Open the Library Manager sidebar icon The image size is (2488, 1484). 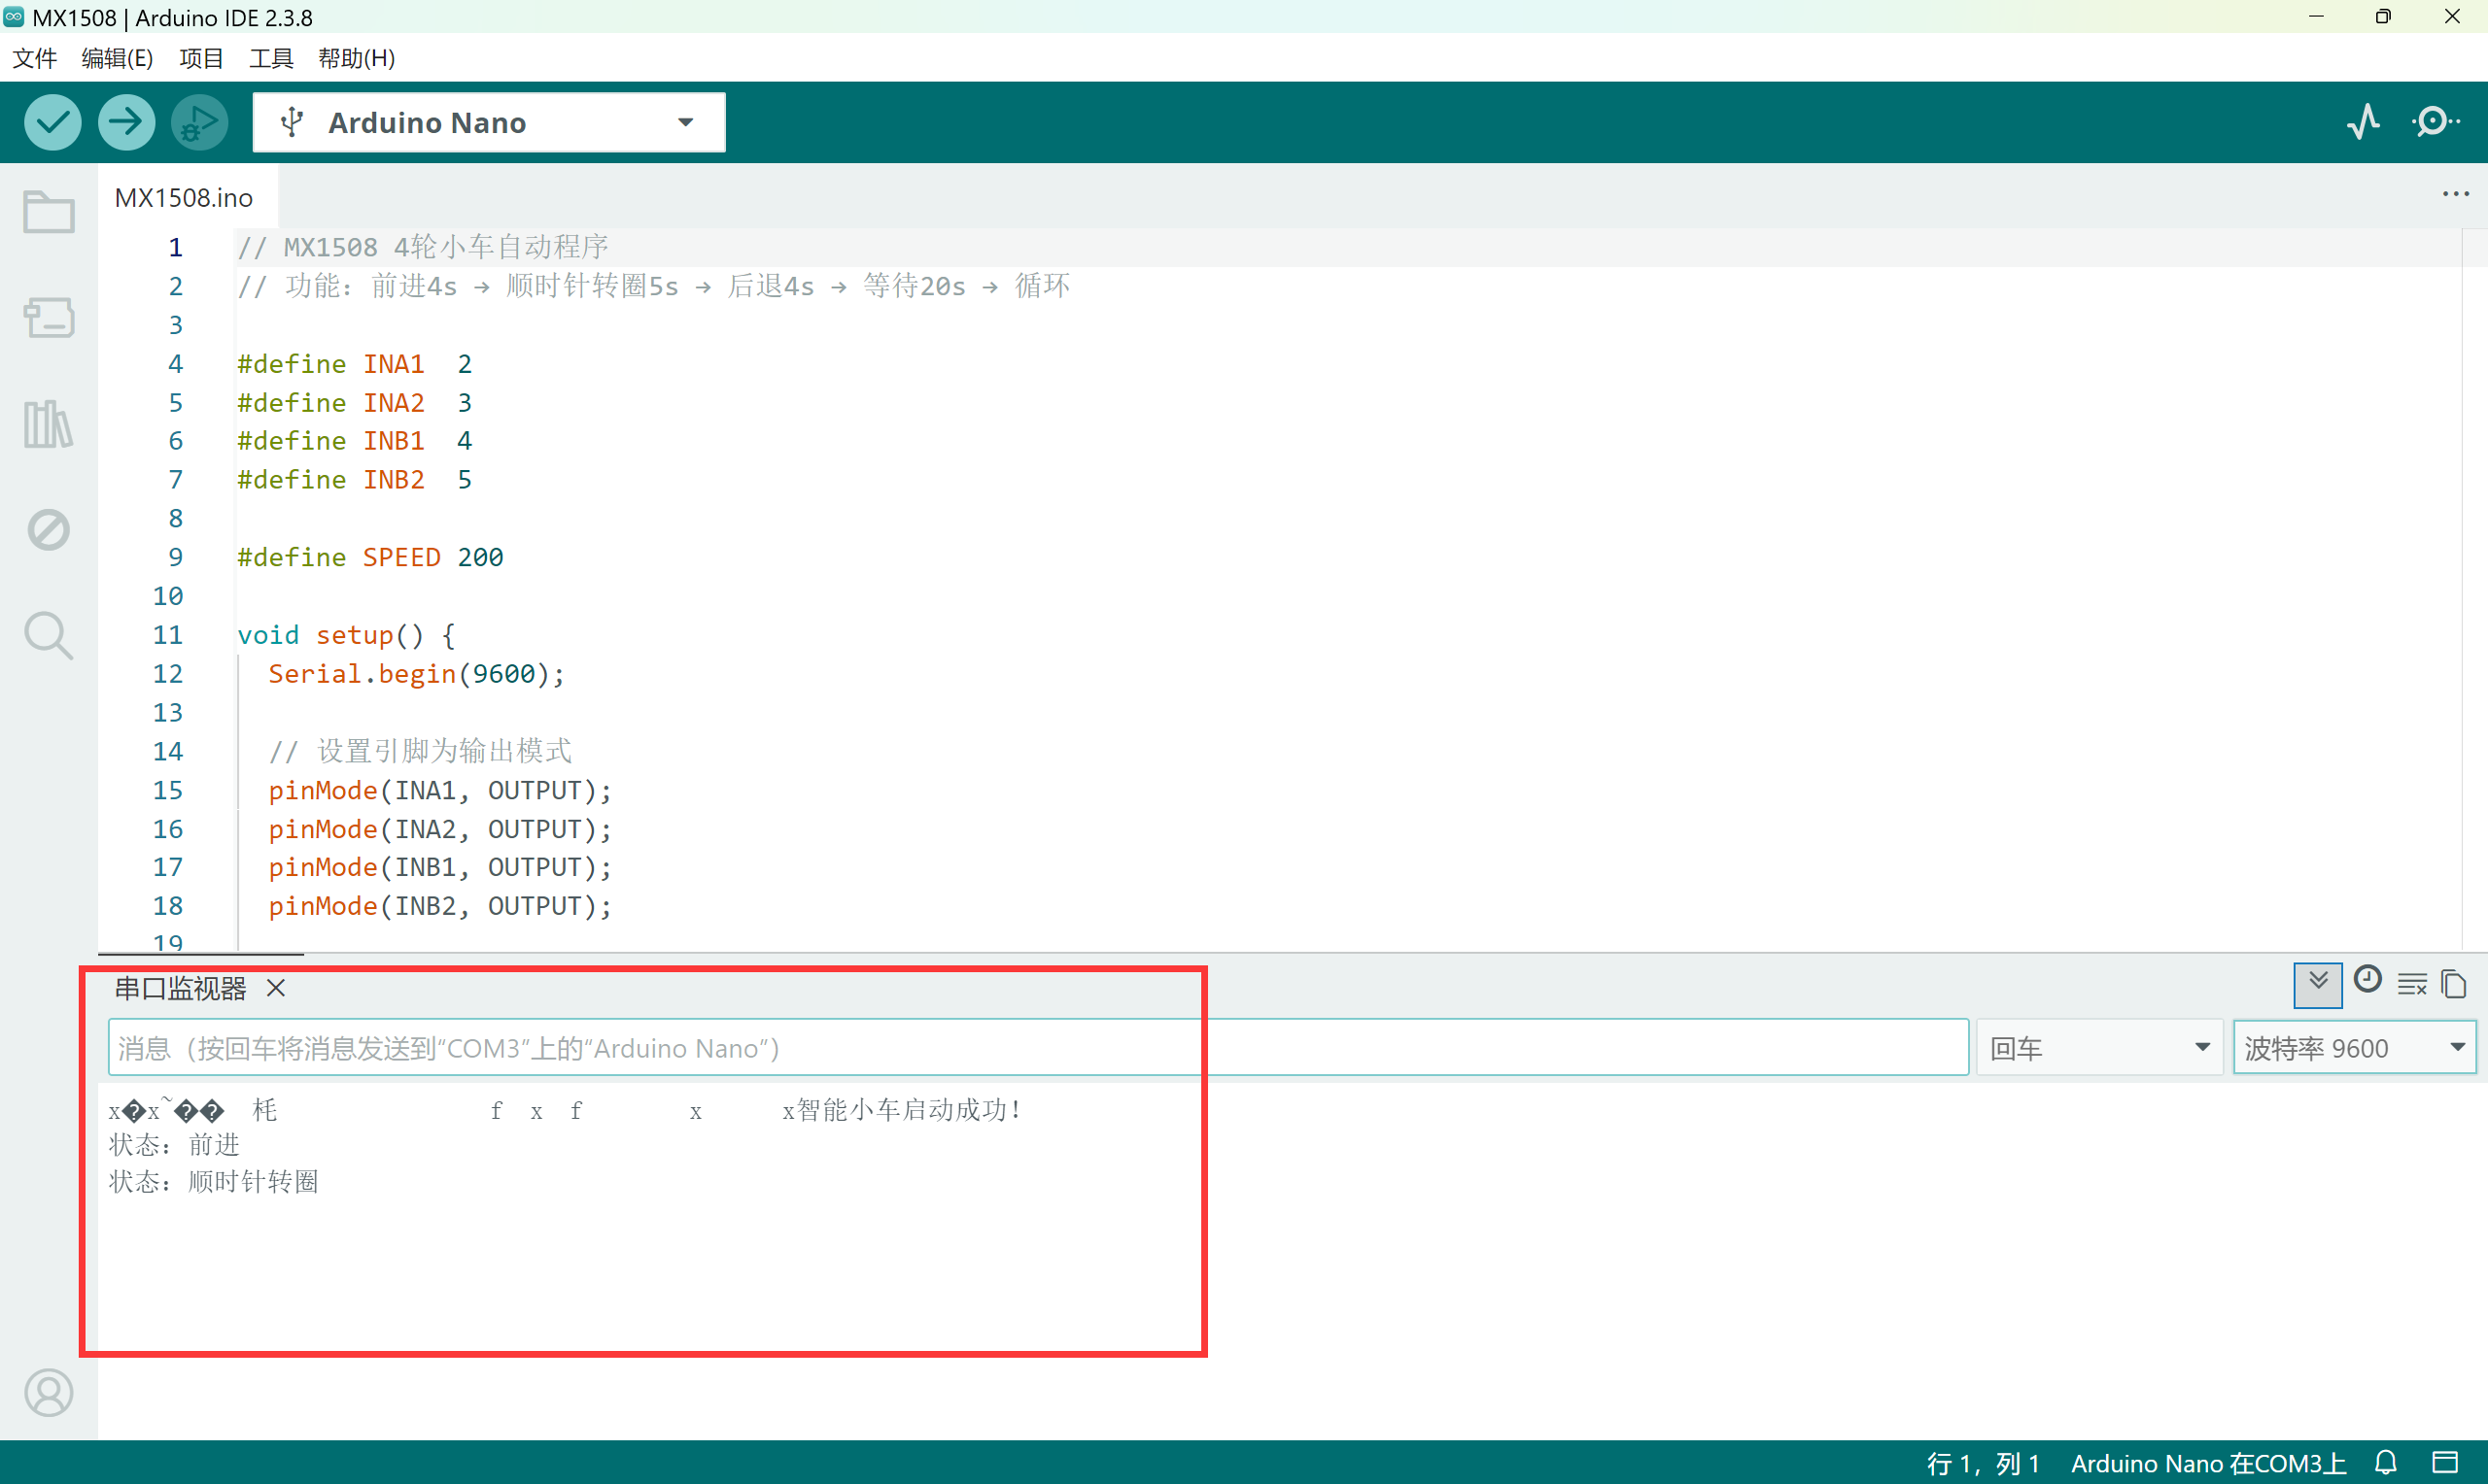click(48, 424)
